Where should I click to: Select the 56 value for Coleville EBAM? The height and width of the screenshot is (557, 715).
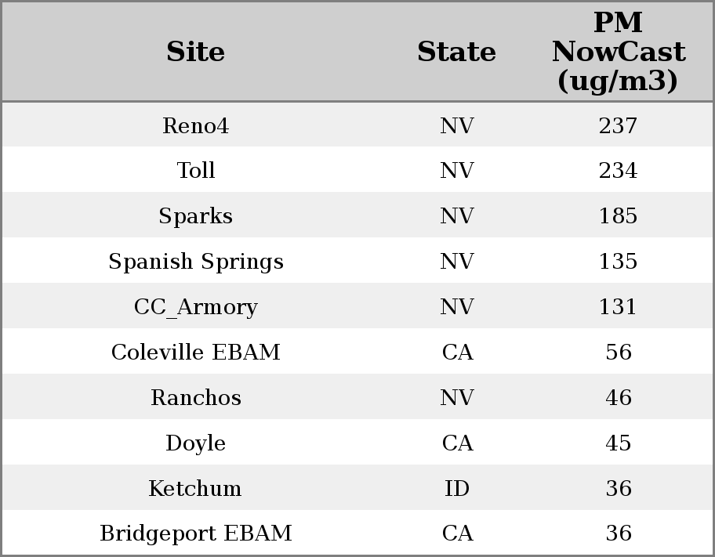tap(618, 353)
